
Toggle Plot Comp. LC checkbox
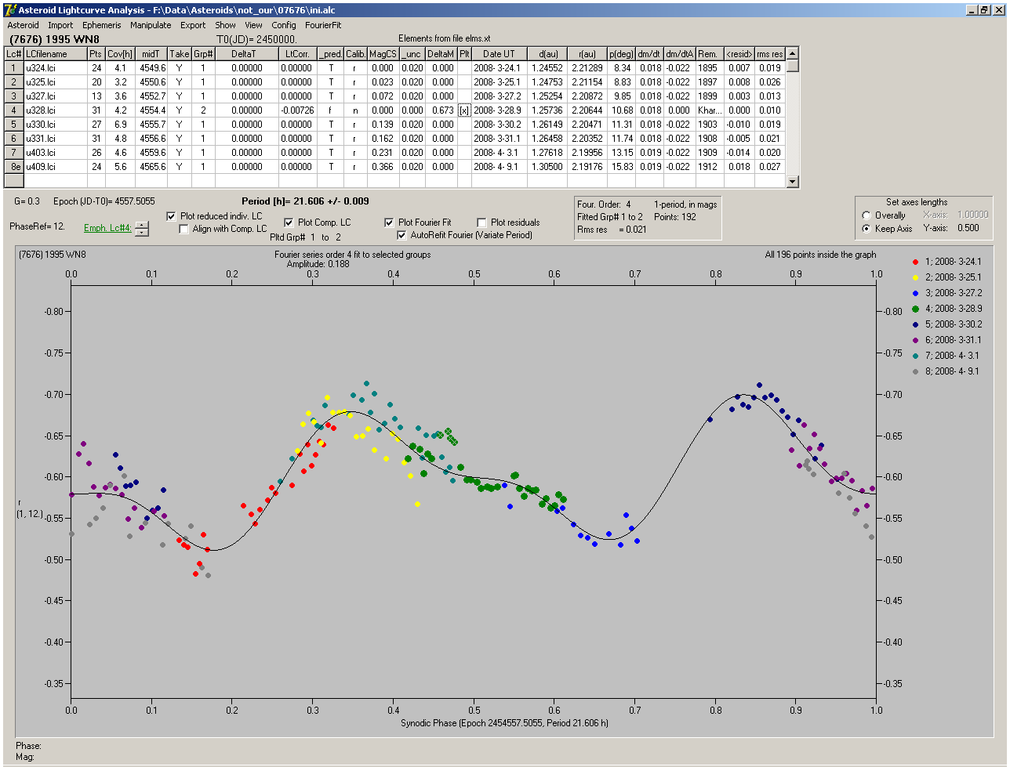click(x=288, y=223)
